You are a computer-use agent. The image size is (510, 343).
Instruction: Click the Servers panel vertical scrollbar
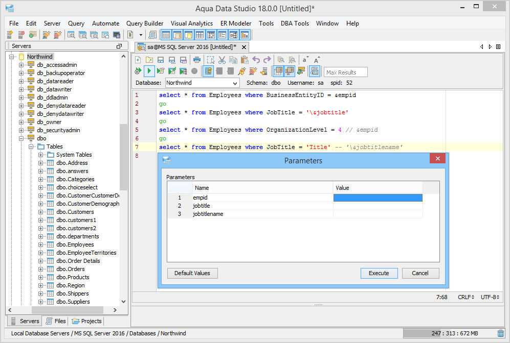123,158
